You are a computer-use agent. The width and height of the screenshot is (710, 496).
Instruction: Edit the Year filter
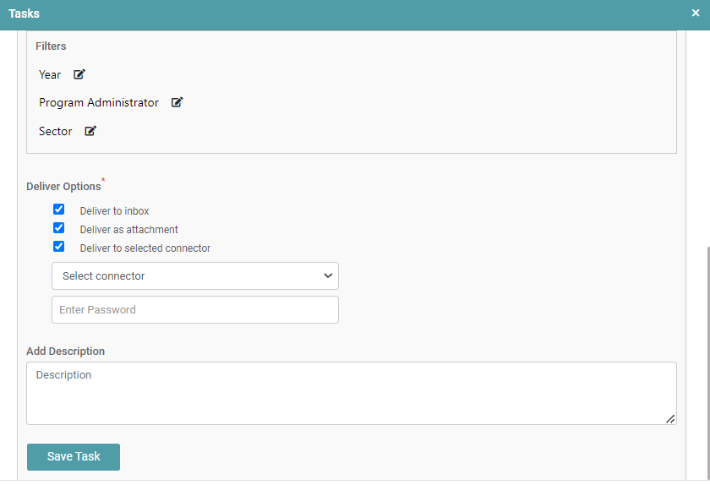click(x=79, y=74)
